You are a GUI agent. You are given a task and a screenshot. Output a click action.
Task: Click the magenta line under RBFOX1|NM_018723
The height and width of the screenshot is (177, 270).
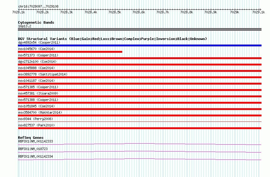coord(140,152)
